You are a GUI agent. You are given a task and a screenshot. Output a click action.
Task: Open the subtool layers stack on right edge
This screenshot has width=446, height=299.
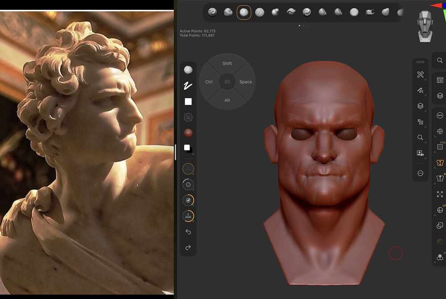coord(440,96)
